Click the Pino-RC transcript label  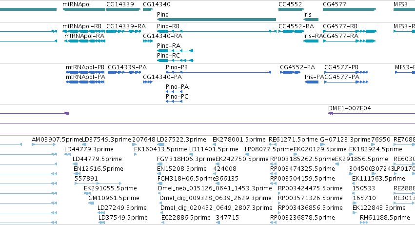[x=168, y=56]
